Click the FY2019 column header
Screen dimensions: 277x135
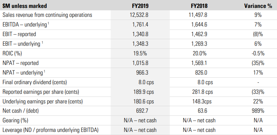click(x=140, y=6)
